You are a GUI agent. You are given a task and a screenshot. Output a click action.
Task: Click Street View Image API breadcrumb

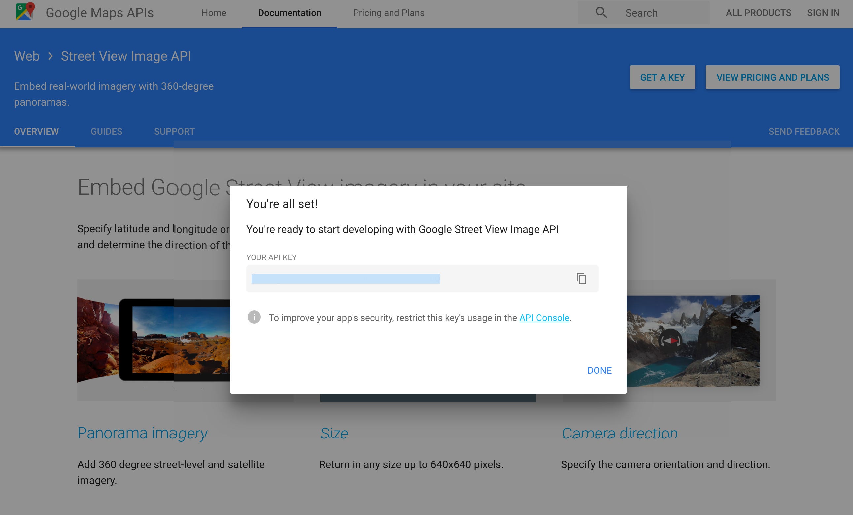126,56
